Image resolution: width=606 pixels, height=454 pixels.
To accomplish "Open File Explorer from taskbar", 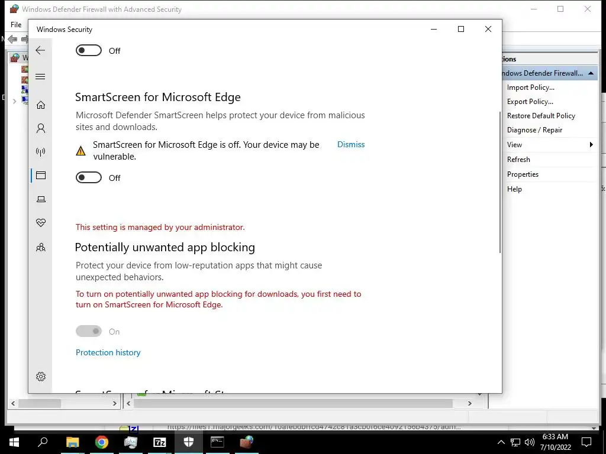I will (x=72, y=442).
